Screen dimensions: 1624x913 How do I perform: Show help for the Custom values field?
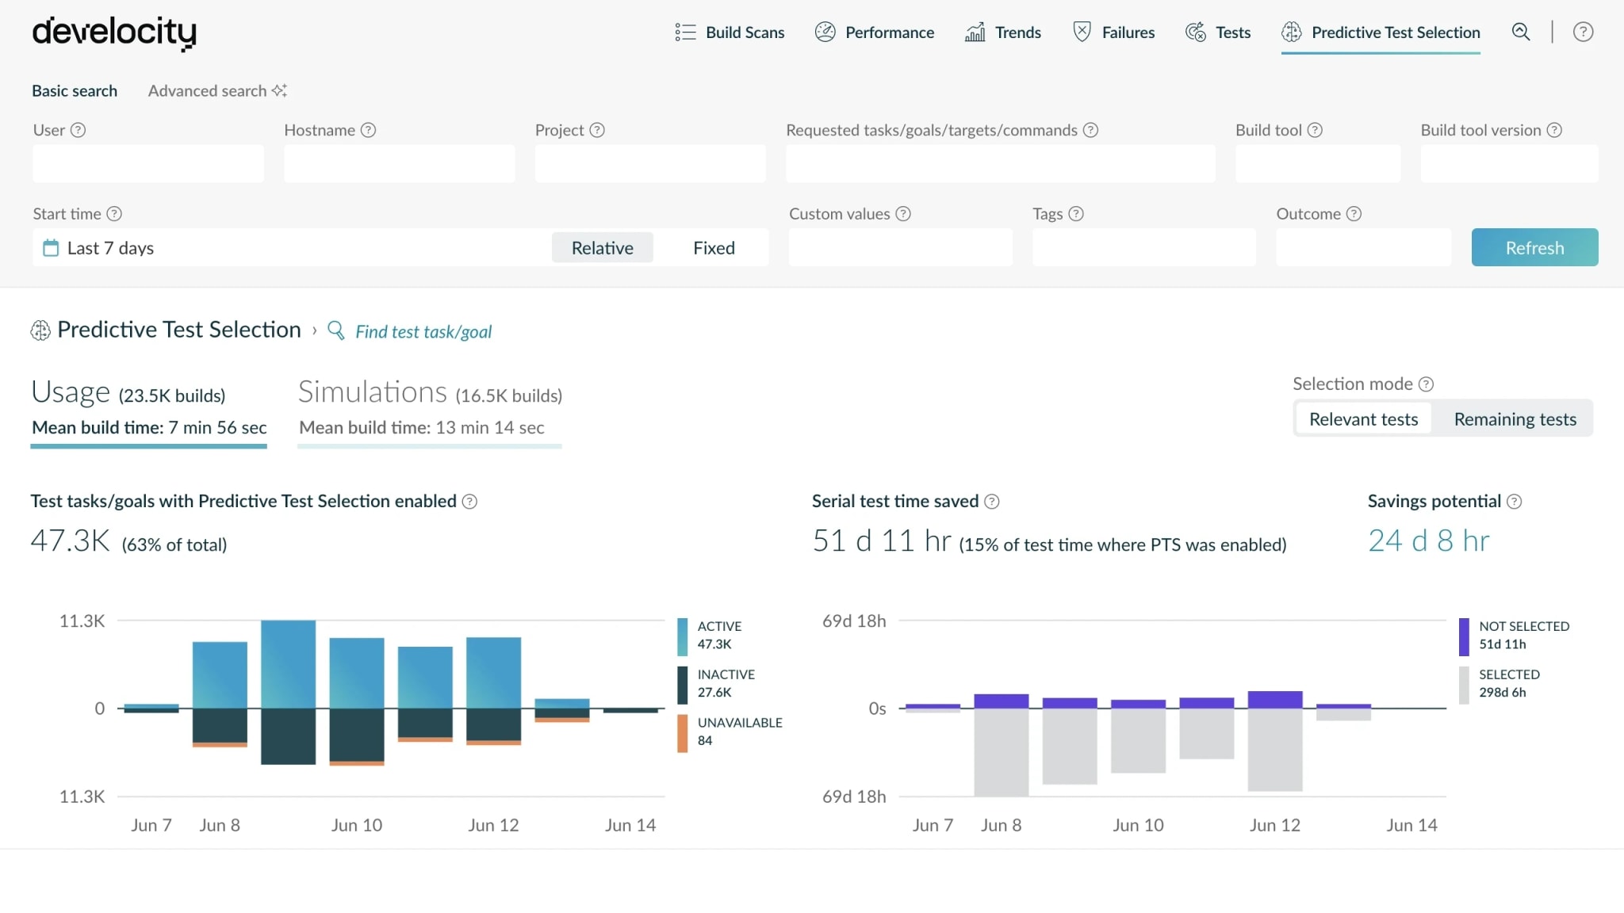[903, 214]
